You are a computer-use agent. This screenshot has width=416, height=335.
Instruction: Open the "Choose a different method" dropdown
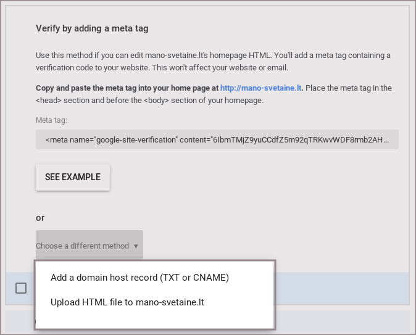83,246
